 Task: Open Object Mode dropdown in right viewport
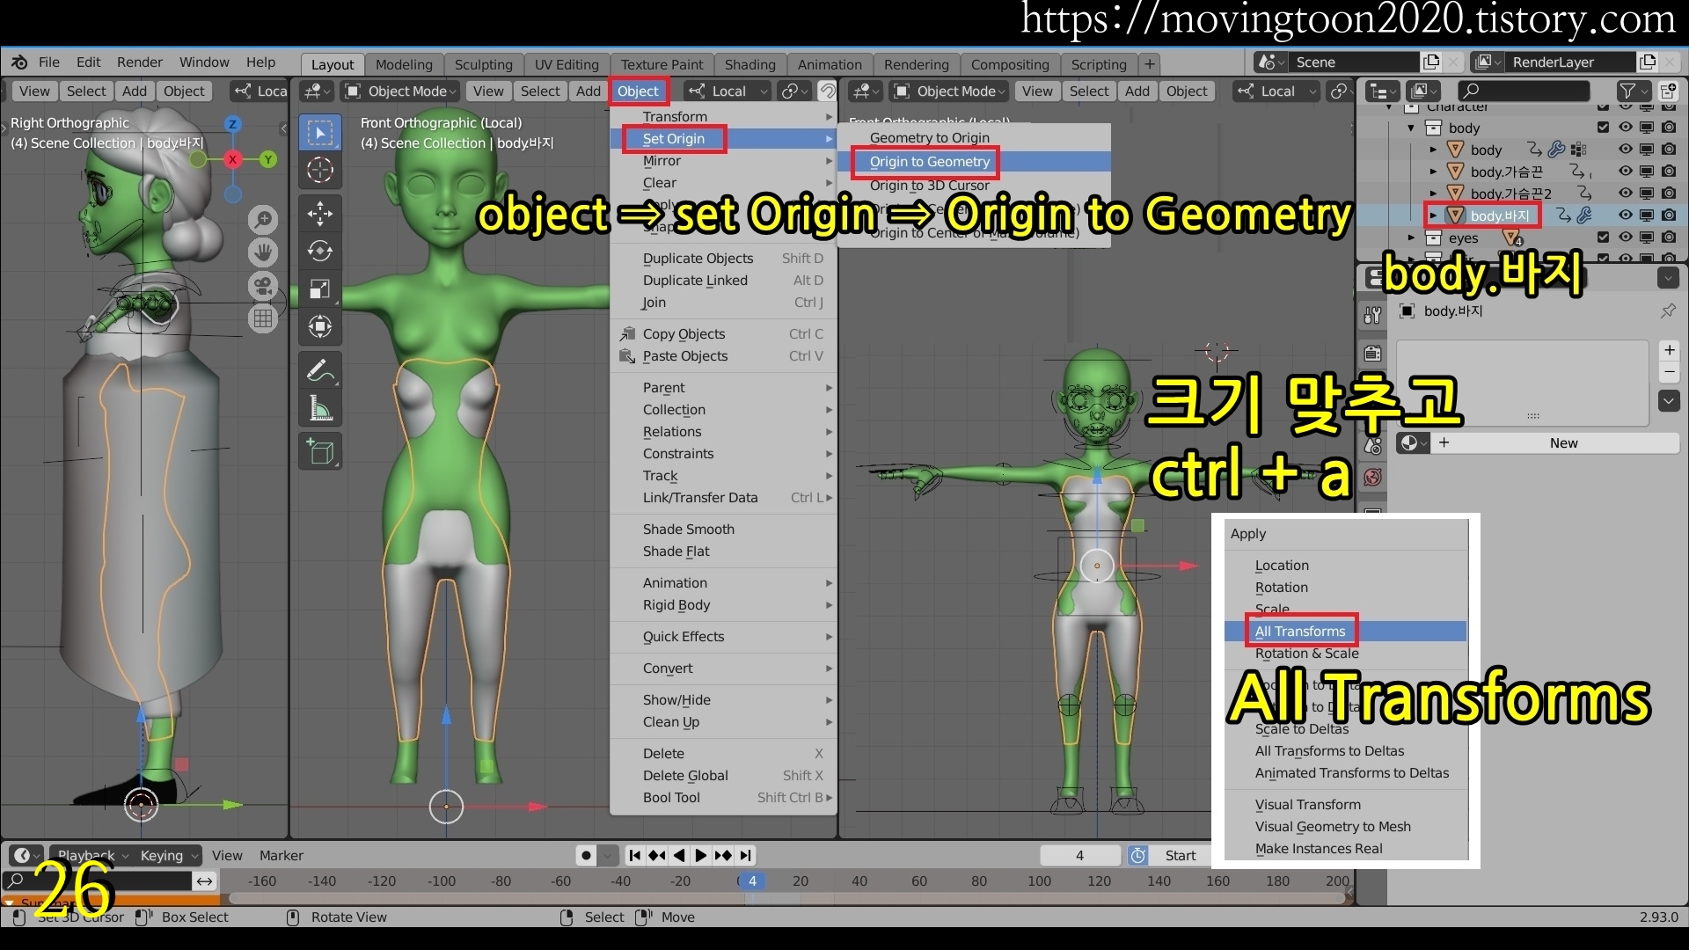point(950,91)
